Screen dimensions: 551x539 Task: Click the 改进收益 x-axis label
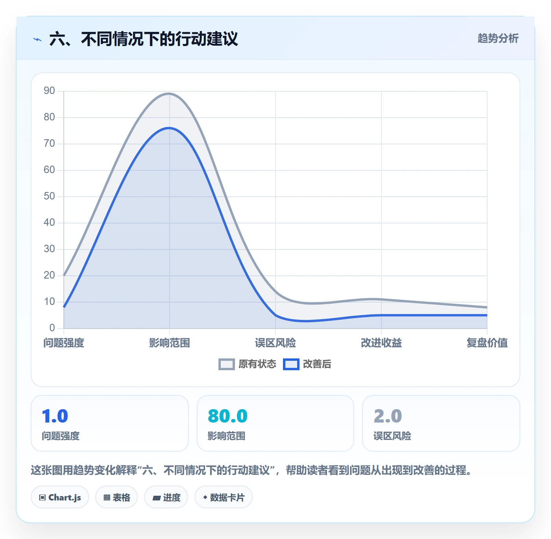pyautogui.click(x=381, y=343)
